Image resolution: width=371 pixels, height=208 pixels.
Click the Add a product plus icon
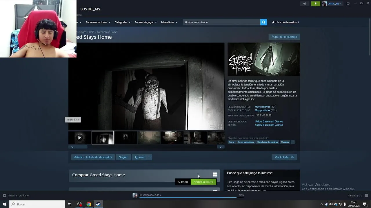(4, 196)
